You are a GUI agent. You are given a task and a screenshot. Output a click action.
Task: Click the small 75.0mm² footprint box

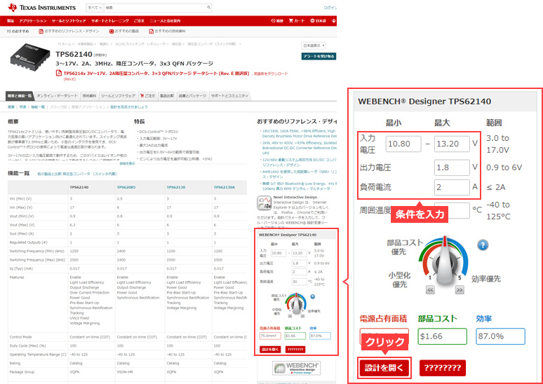(270, 336)
